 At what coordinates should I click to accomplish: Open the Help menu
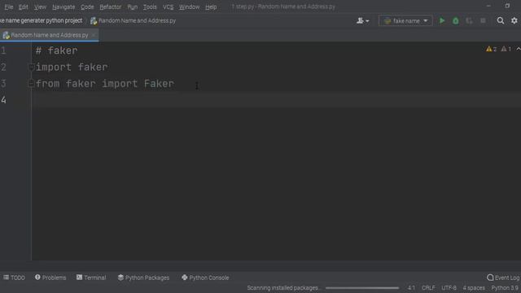click(211, 7)
